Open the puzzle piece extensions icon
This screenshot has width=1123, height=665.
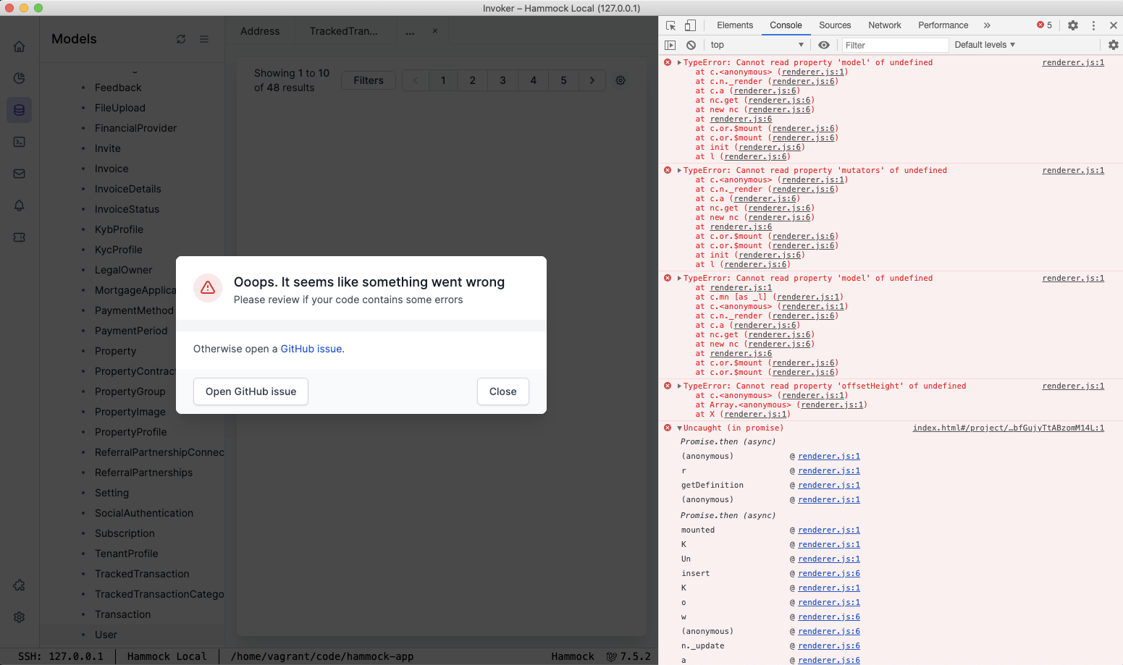pyautogui.click(x=19, y=585)
